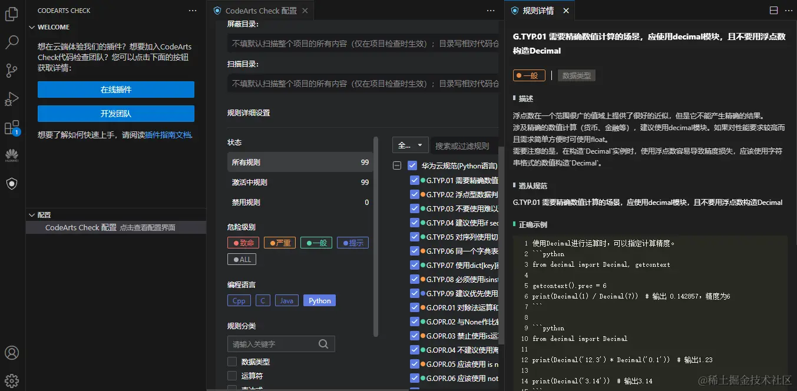Close the CodeArts Check 配置 tab

pos(305,11)
